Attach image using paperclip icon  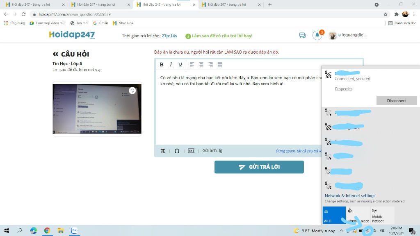[221, 151]
